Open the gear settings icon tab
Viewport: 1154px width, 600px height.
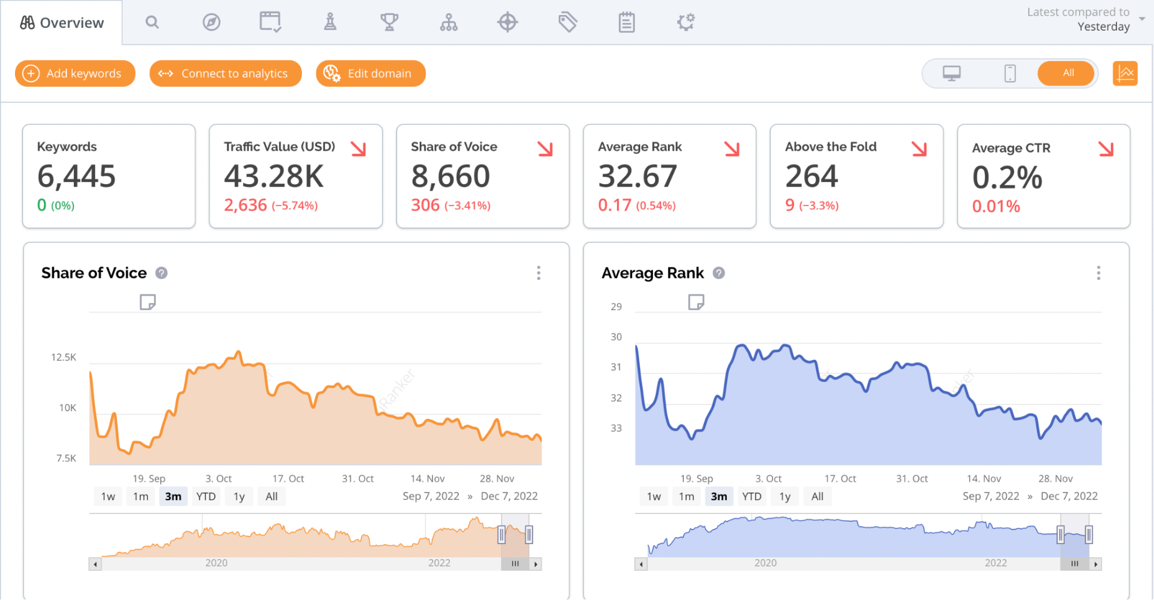pos(686,23)
